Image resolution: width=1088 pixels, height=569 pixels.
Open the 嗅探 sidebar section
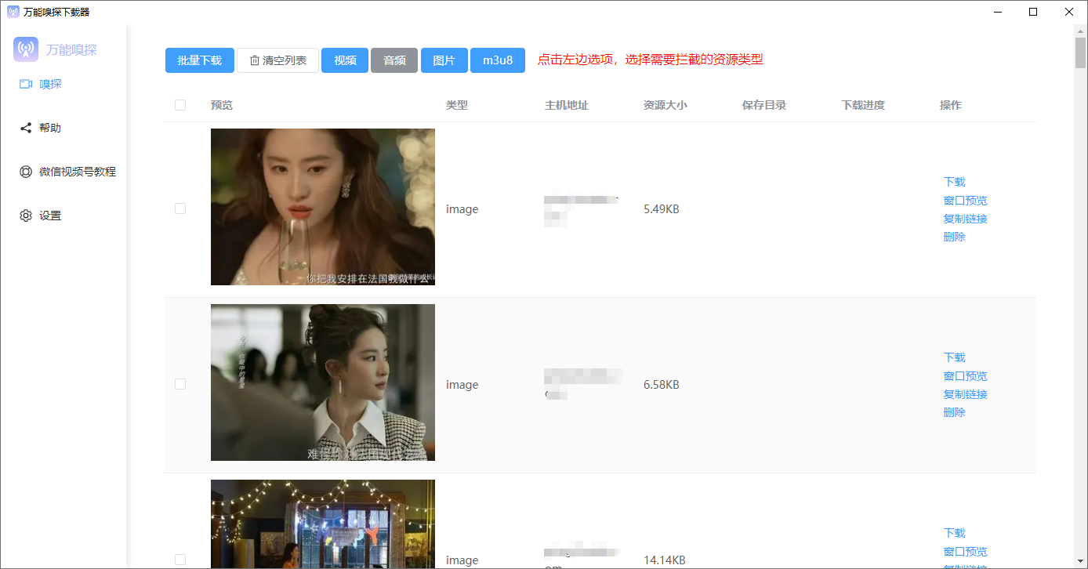coord(41,84)
